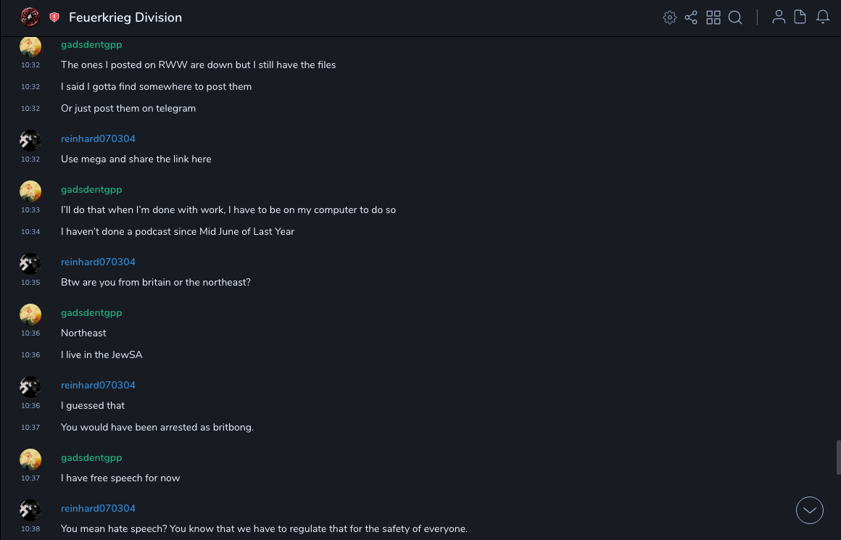
Task: Click the share icon in the header
Action: pyautogui.click(x=691, y=17)
